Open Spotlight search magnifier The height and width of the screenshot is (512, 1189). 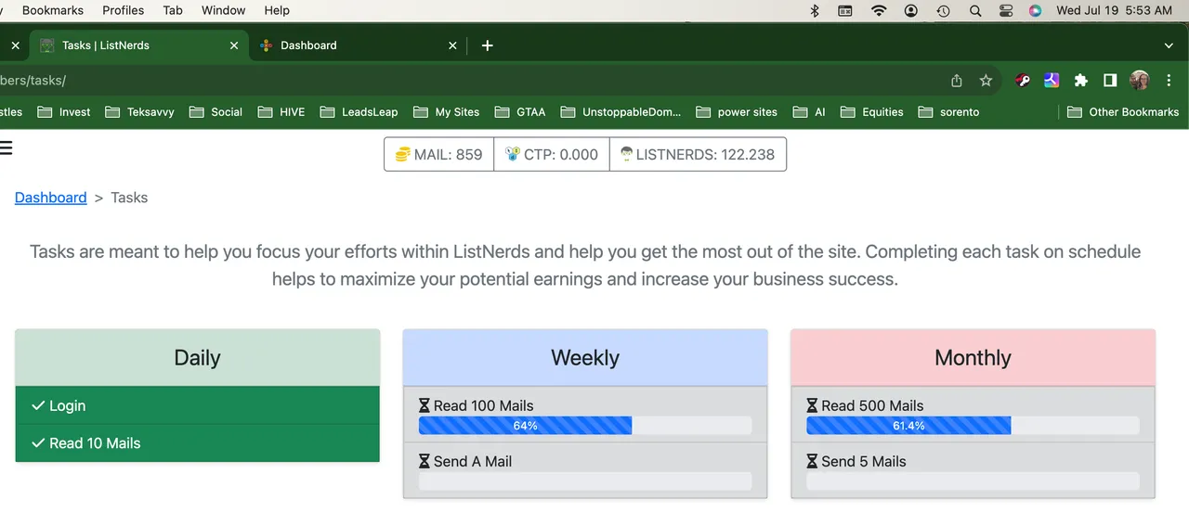click(x=975, y=11)
